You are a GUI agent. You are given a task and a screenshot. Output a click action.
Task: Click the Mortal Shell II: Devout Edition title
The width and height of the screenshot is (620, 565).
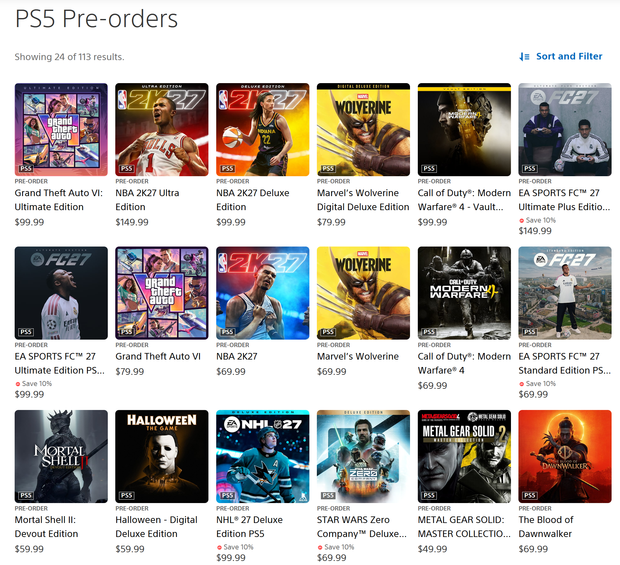coord(46,527)
